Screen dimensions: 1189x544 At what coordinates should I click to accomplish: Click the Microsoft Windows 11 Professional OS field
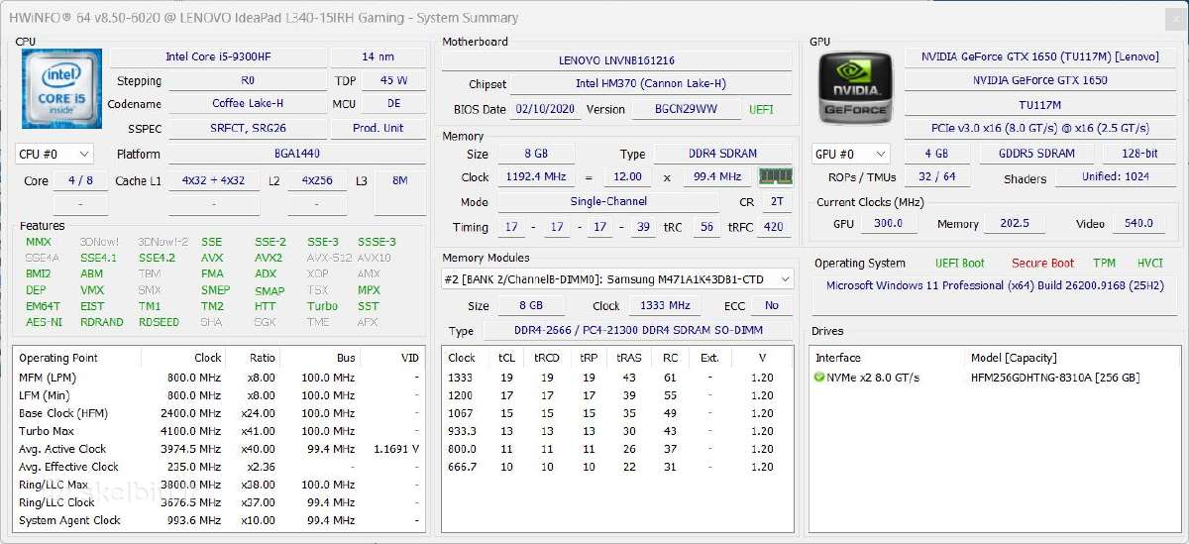coord(994,286)
